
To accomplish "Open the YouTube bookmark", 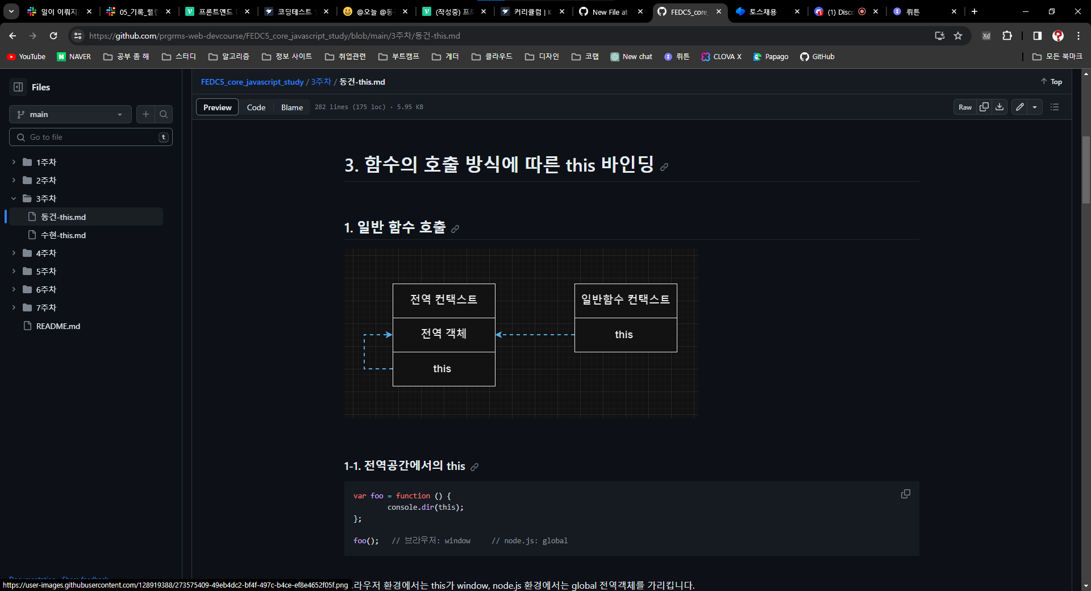I will click(26, 57).
